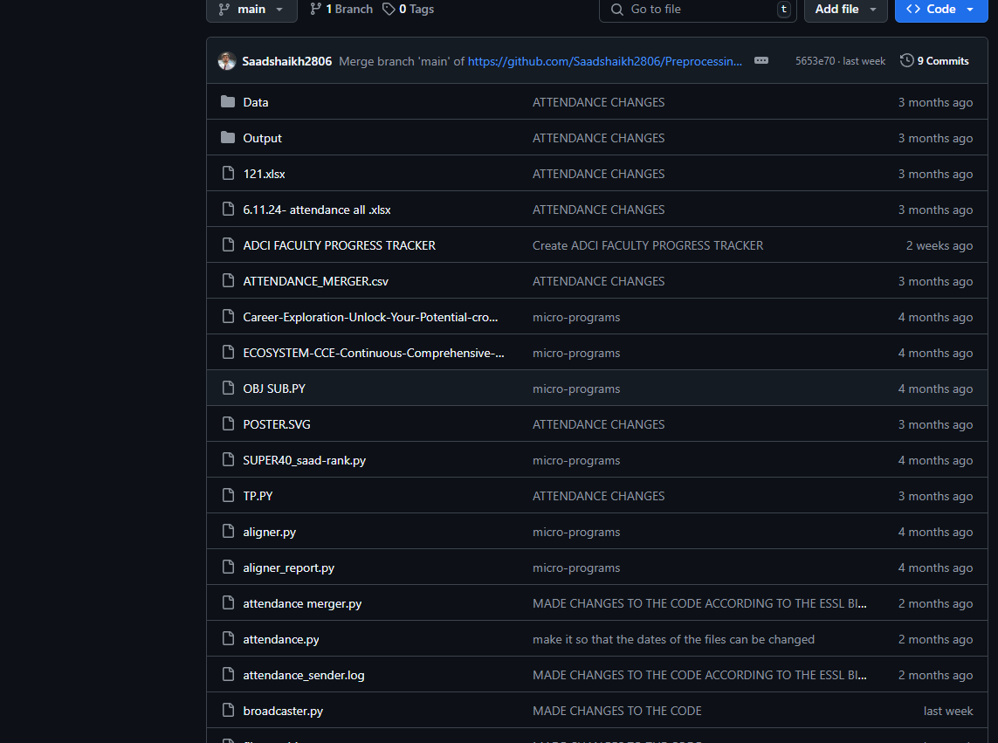
Task: View the 9 Commits history
Action: click(934, 60)
